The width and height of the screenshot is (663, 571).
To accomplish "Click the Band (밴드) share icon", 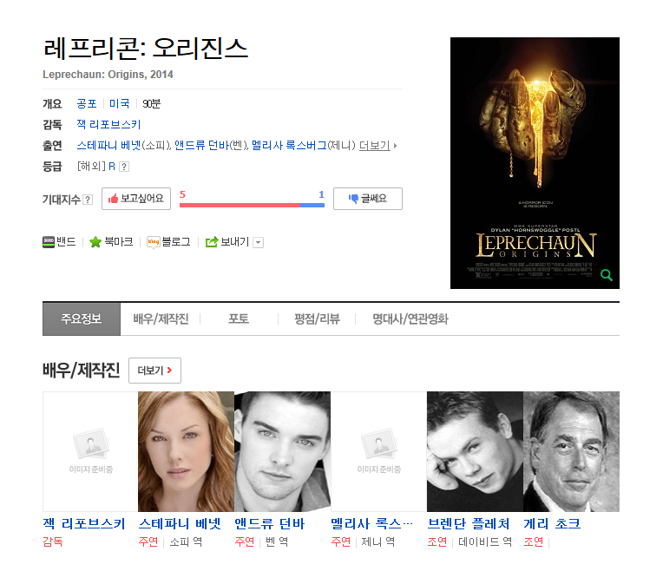I will pyautogui.click(x=49, y=242).
